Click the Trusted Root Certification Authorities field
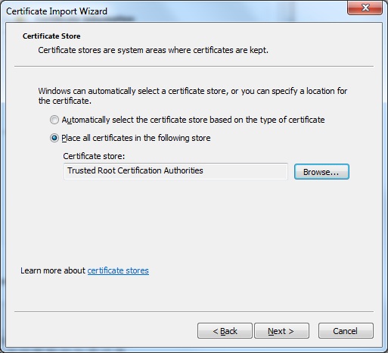Viewport: 388px width, 353px height. [175, 171]
